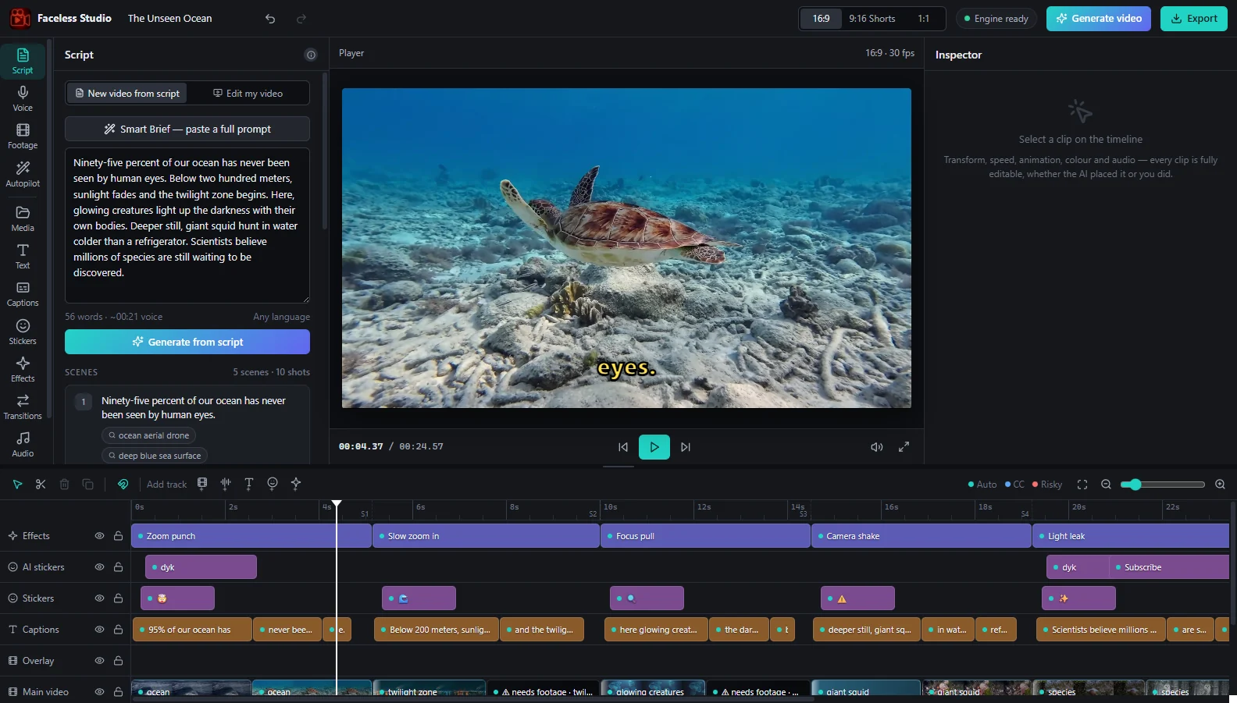The image size is (1237, 703).
Task: Lock the Stickers track
Action: [x=118, y=598]
